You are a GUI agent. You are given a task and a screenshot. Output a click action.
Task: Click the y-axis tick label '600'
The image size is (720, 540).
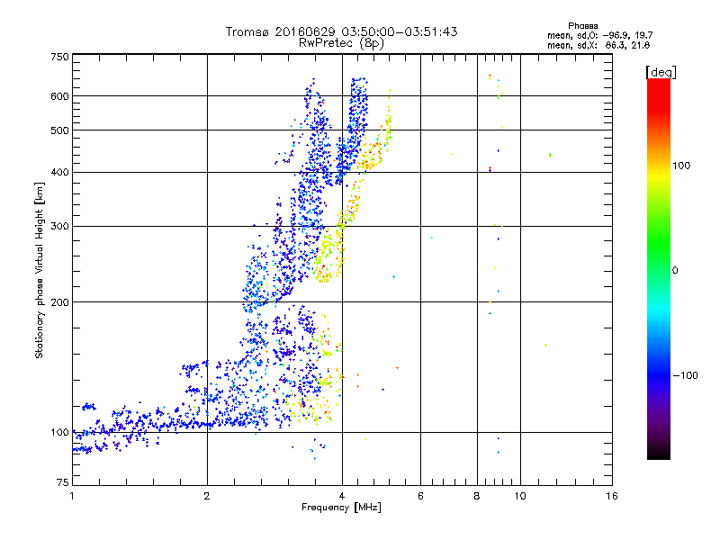click(59, 96)
